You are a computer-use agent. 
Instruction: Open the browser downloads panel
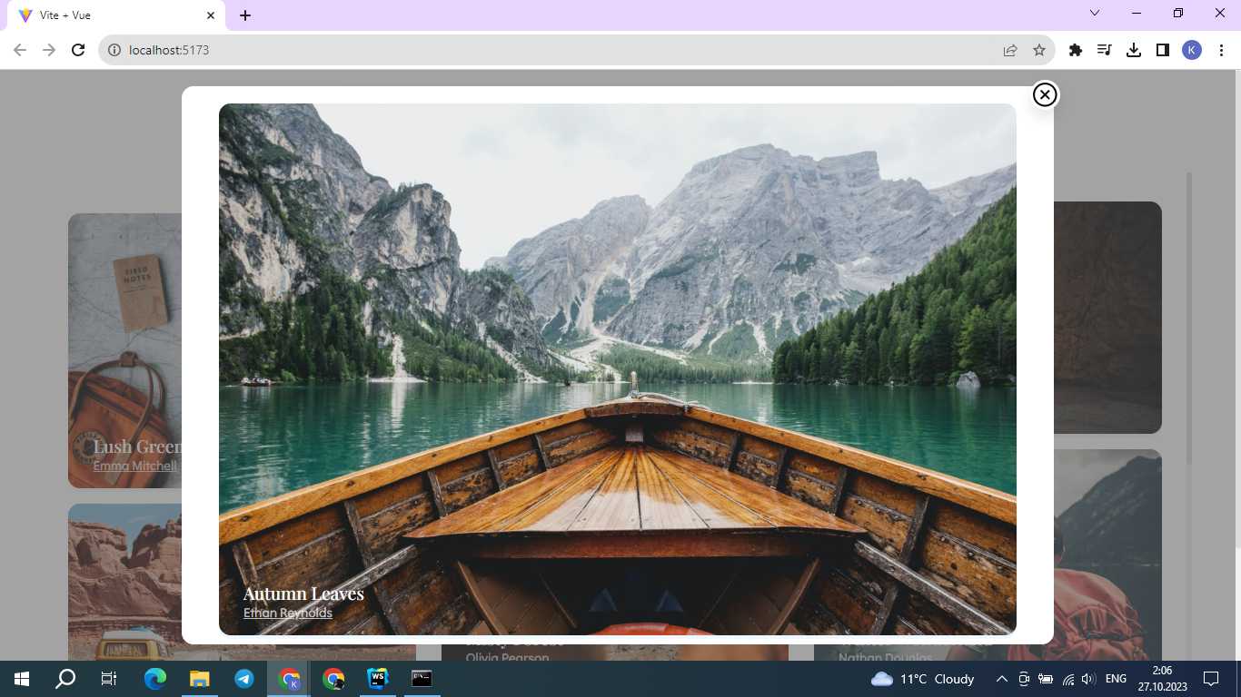coord(1133,50)
